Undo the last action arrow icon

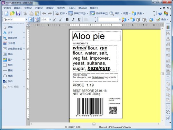click(44, 14)
